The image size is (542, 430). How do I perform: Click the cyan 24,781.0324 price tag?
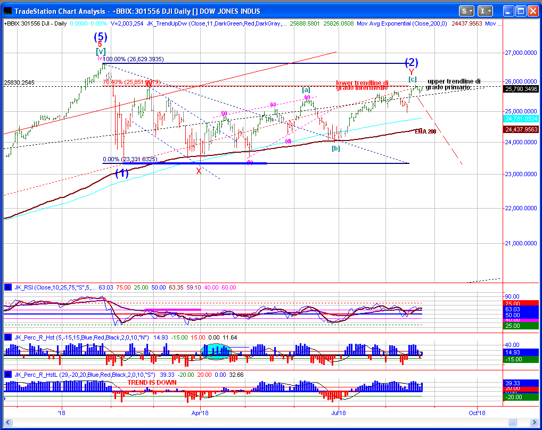521,119
